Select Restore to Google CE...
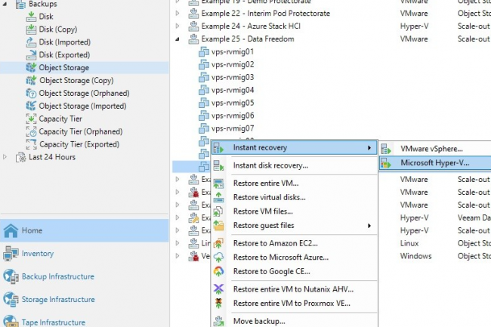 [295, 271]
